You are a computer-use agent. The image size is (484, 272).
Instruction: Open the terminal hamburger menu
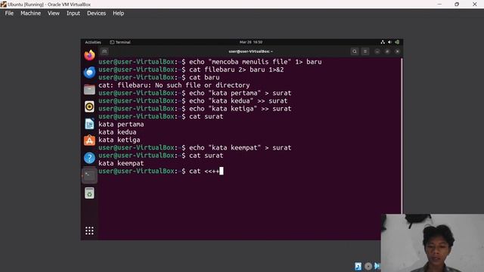pos(365,51)
